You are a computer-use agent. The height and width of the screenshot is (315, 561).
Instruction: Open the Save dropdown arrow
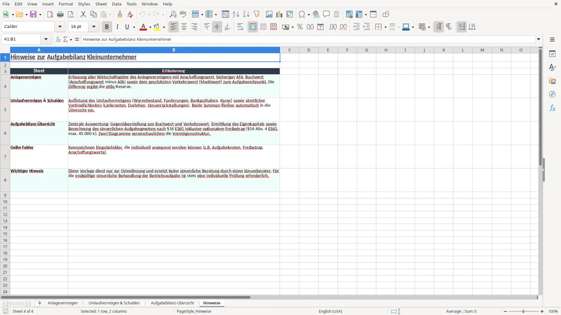(x=40, y=14)
